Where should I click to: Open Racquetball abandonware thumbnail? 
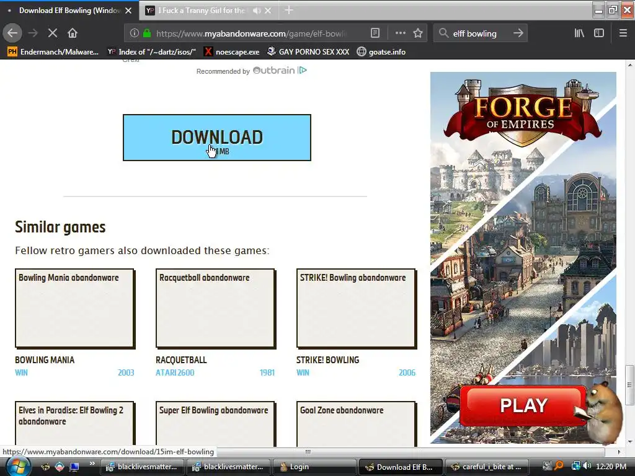pos(215,308)
